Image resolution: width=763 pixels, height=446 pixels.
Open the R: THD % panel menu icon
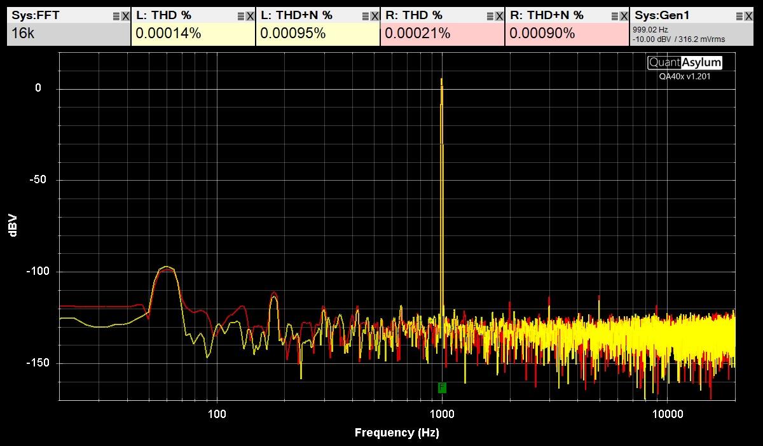[x=490, y=16]
